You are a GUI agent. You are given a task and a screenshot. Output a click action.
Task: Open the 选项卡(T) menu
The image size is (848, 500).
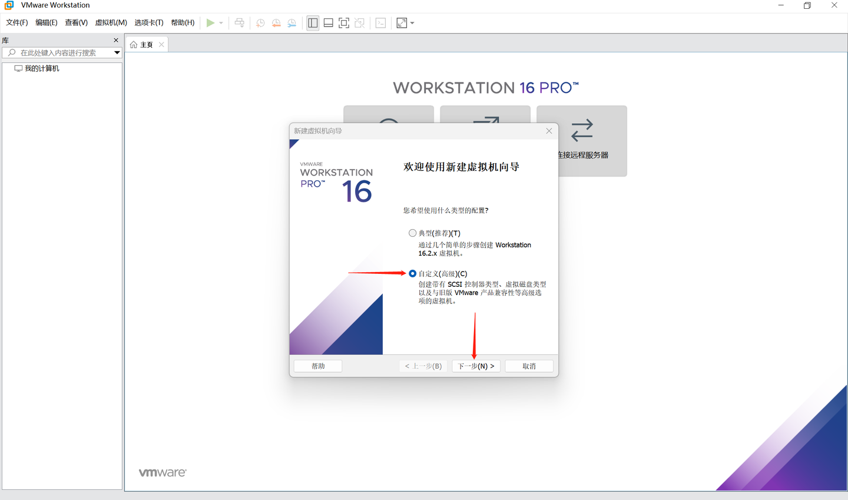(x=148, y=22)
